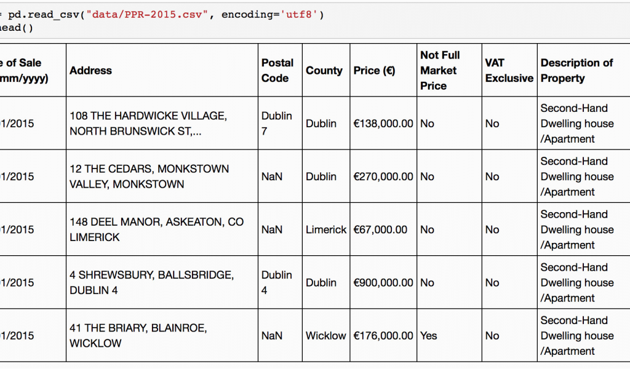Image resolution: width=630 pixels, height=369 pixels.
Task: Click Dublin county in Hardwicke Village row
Action: (326, 123)
